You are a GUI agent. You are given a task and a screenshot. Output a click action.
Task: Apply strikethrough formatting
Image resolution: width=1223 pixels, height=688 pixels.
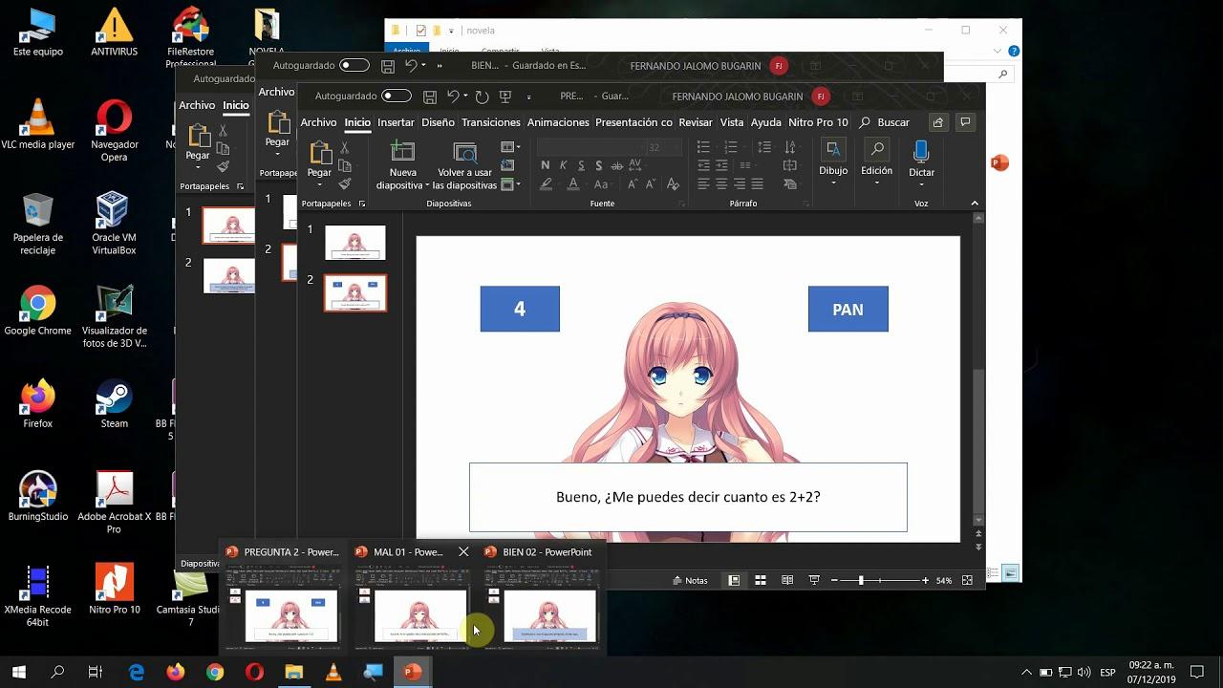(x=616, y=165)
